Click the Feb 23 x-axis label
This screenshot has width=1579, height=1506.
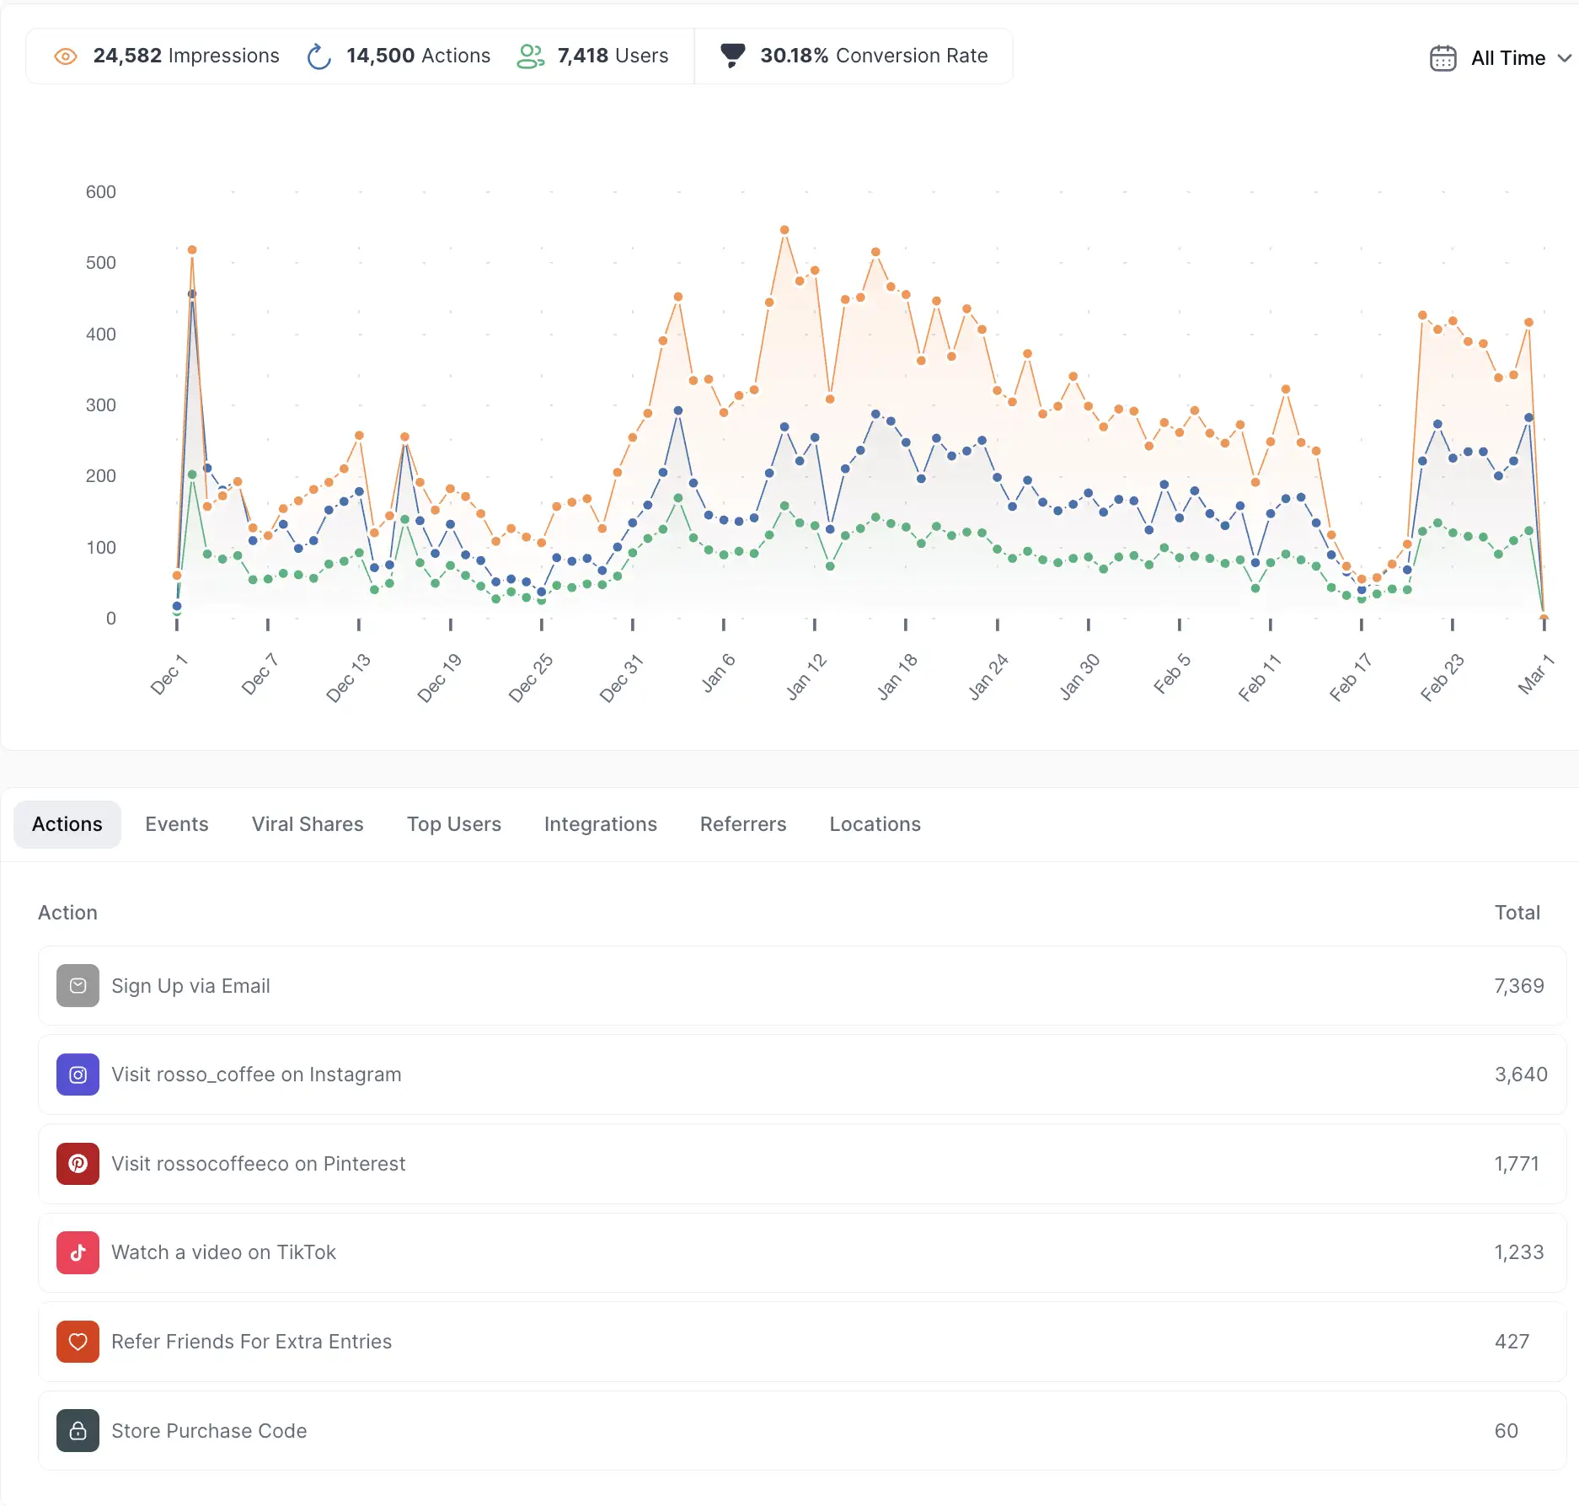coord(1443,678)
